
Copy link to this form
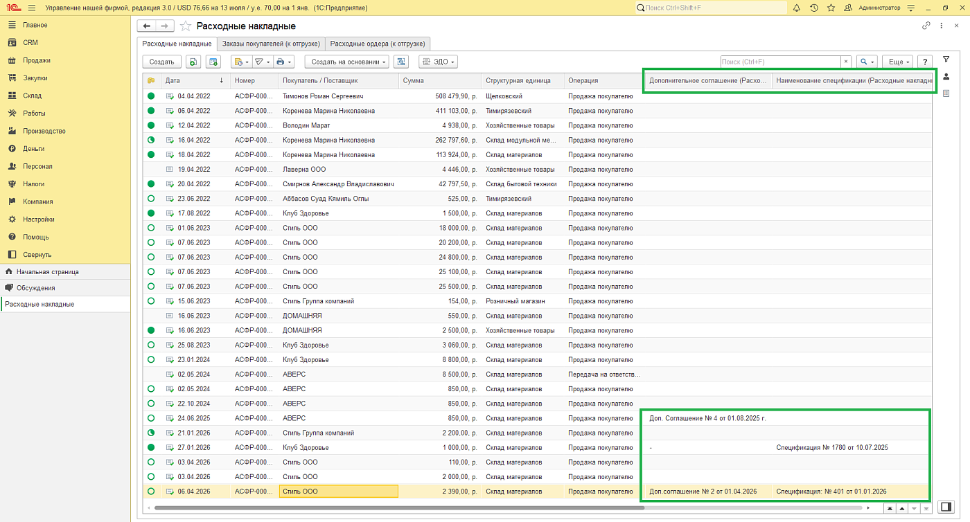point(926,26)
